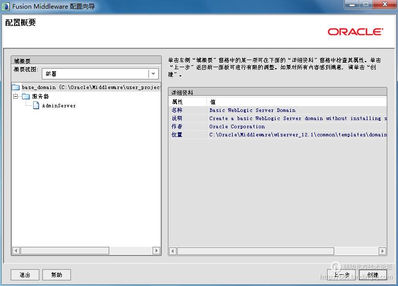Select the 说明 property row
The image size is (398, 286).
(177, 119)
